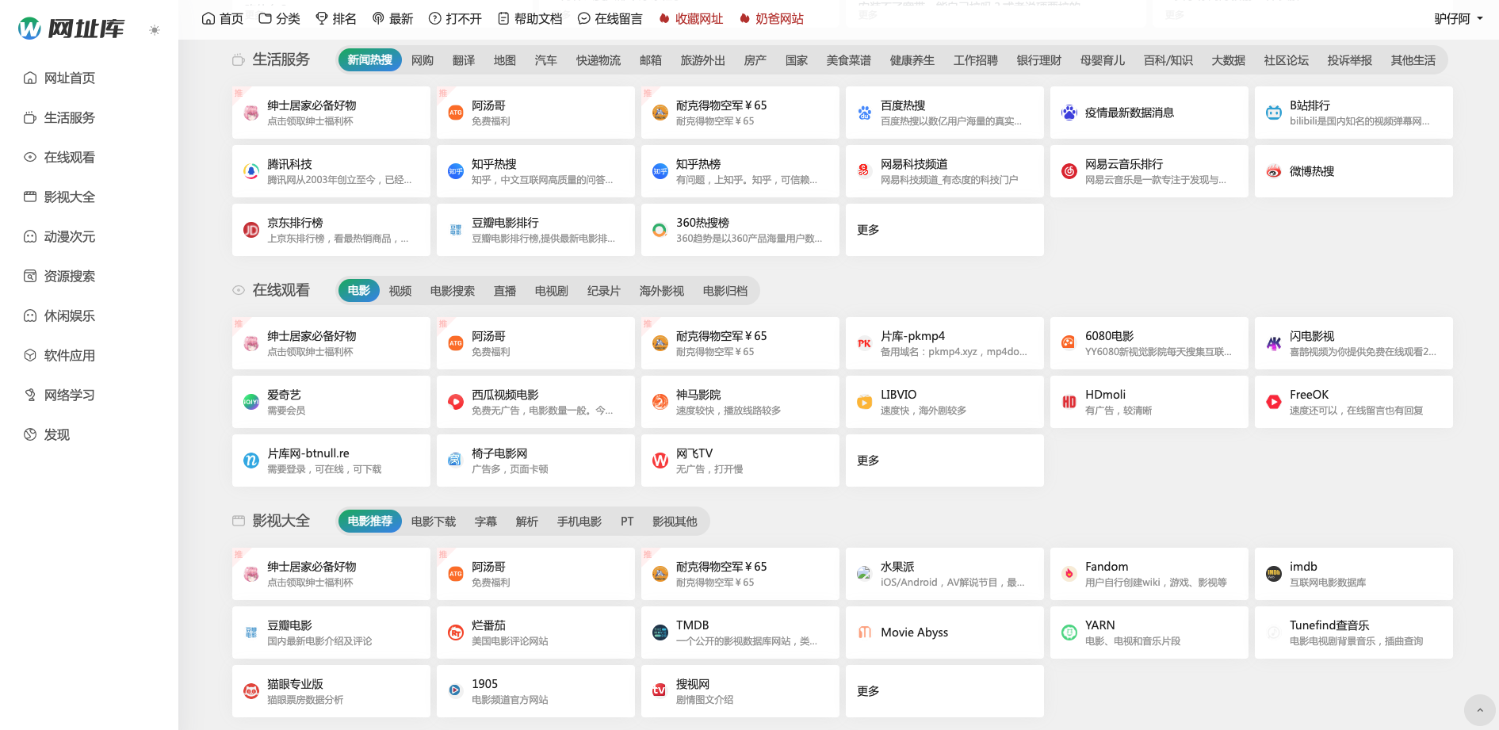Toggle the light/dark theme sun icon

(155, 30)
